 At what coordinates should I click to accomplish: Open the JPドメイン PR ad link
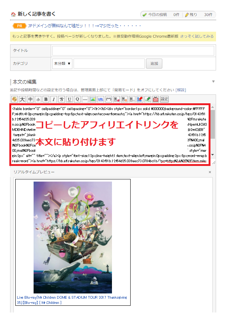point(85,26)
